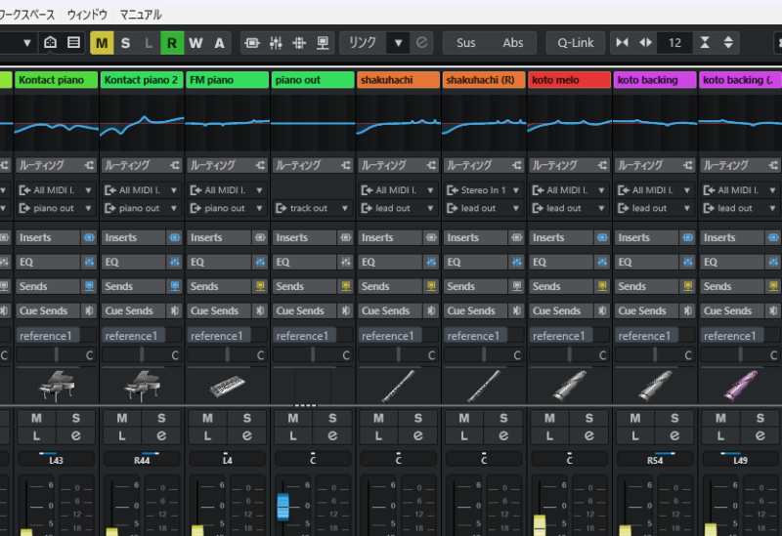Click the expand channel width arrows icon
This screenshot has height=536, width=782.
click(645, 43)
